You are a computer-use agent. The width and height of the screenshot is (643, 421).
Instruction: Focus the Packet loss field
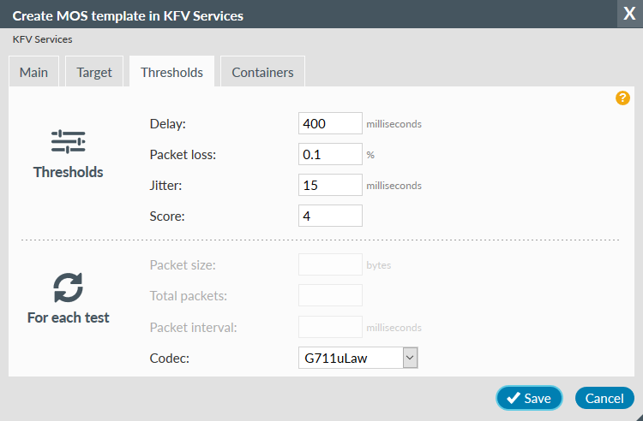pos(330,155)
